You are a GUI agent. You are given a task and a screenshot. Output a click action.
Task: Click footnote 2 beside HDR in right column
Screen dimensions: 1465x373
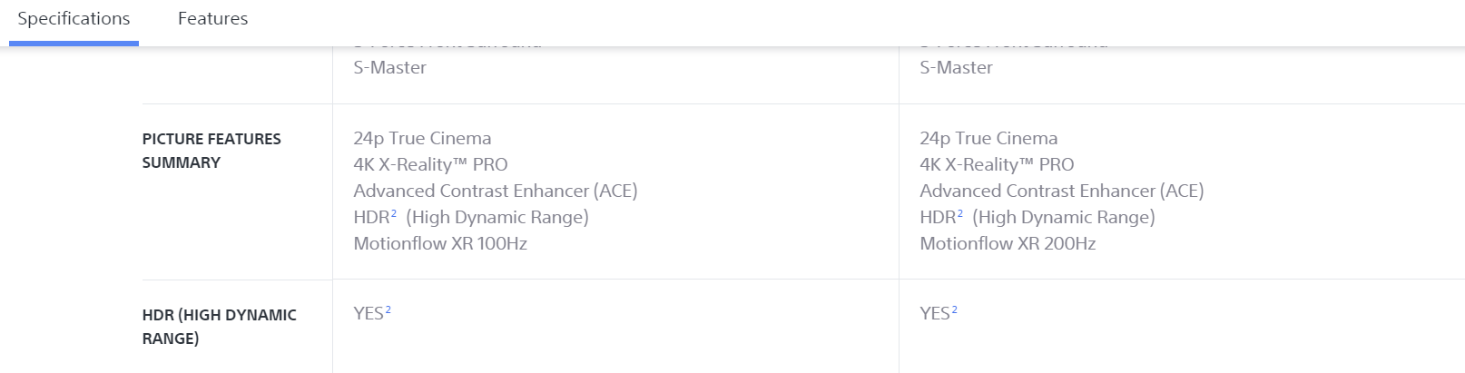click(960, 214)
